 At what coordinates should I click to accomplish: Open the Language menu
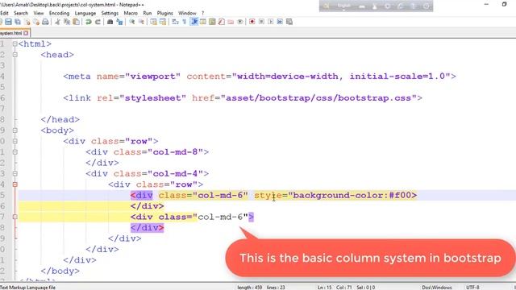tap(85, 13)
